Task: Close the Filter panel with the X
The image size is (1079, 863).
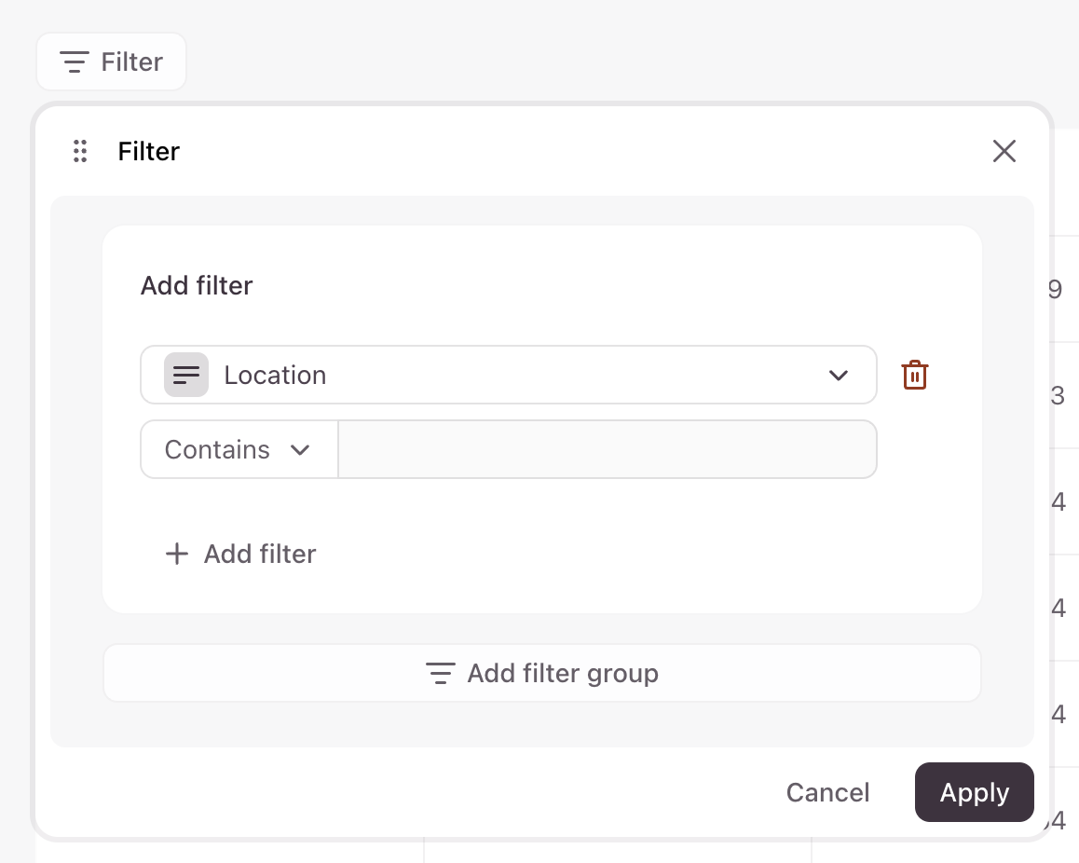Action: (1004, 151)
